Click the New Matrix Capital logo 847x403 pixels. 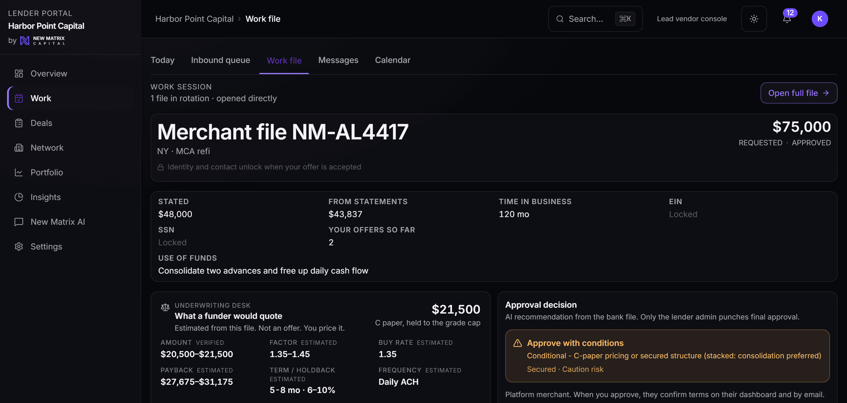(42, 41)
